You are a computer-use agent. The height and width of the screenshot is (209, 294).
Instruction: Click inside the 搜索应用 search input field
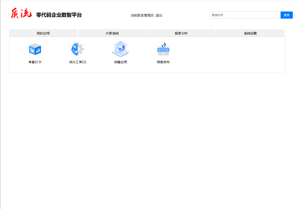(242, 15)
